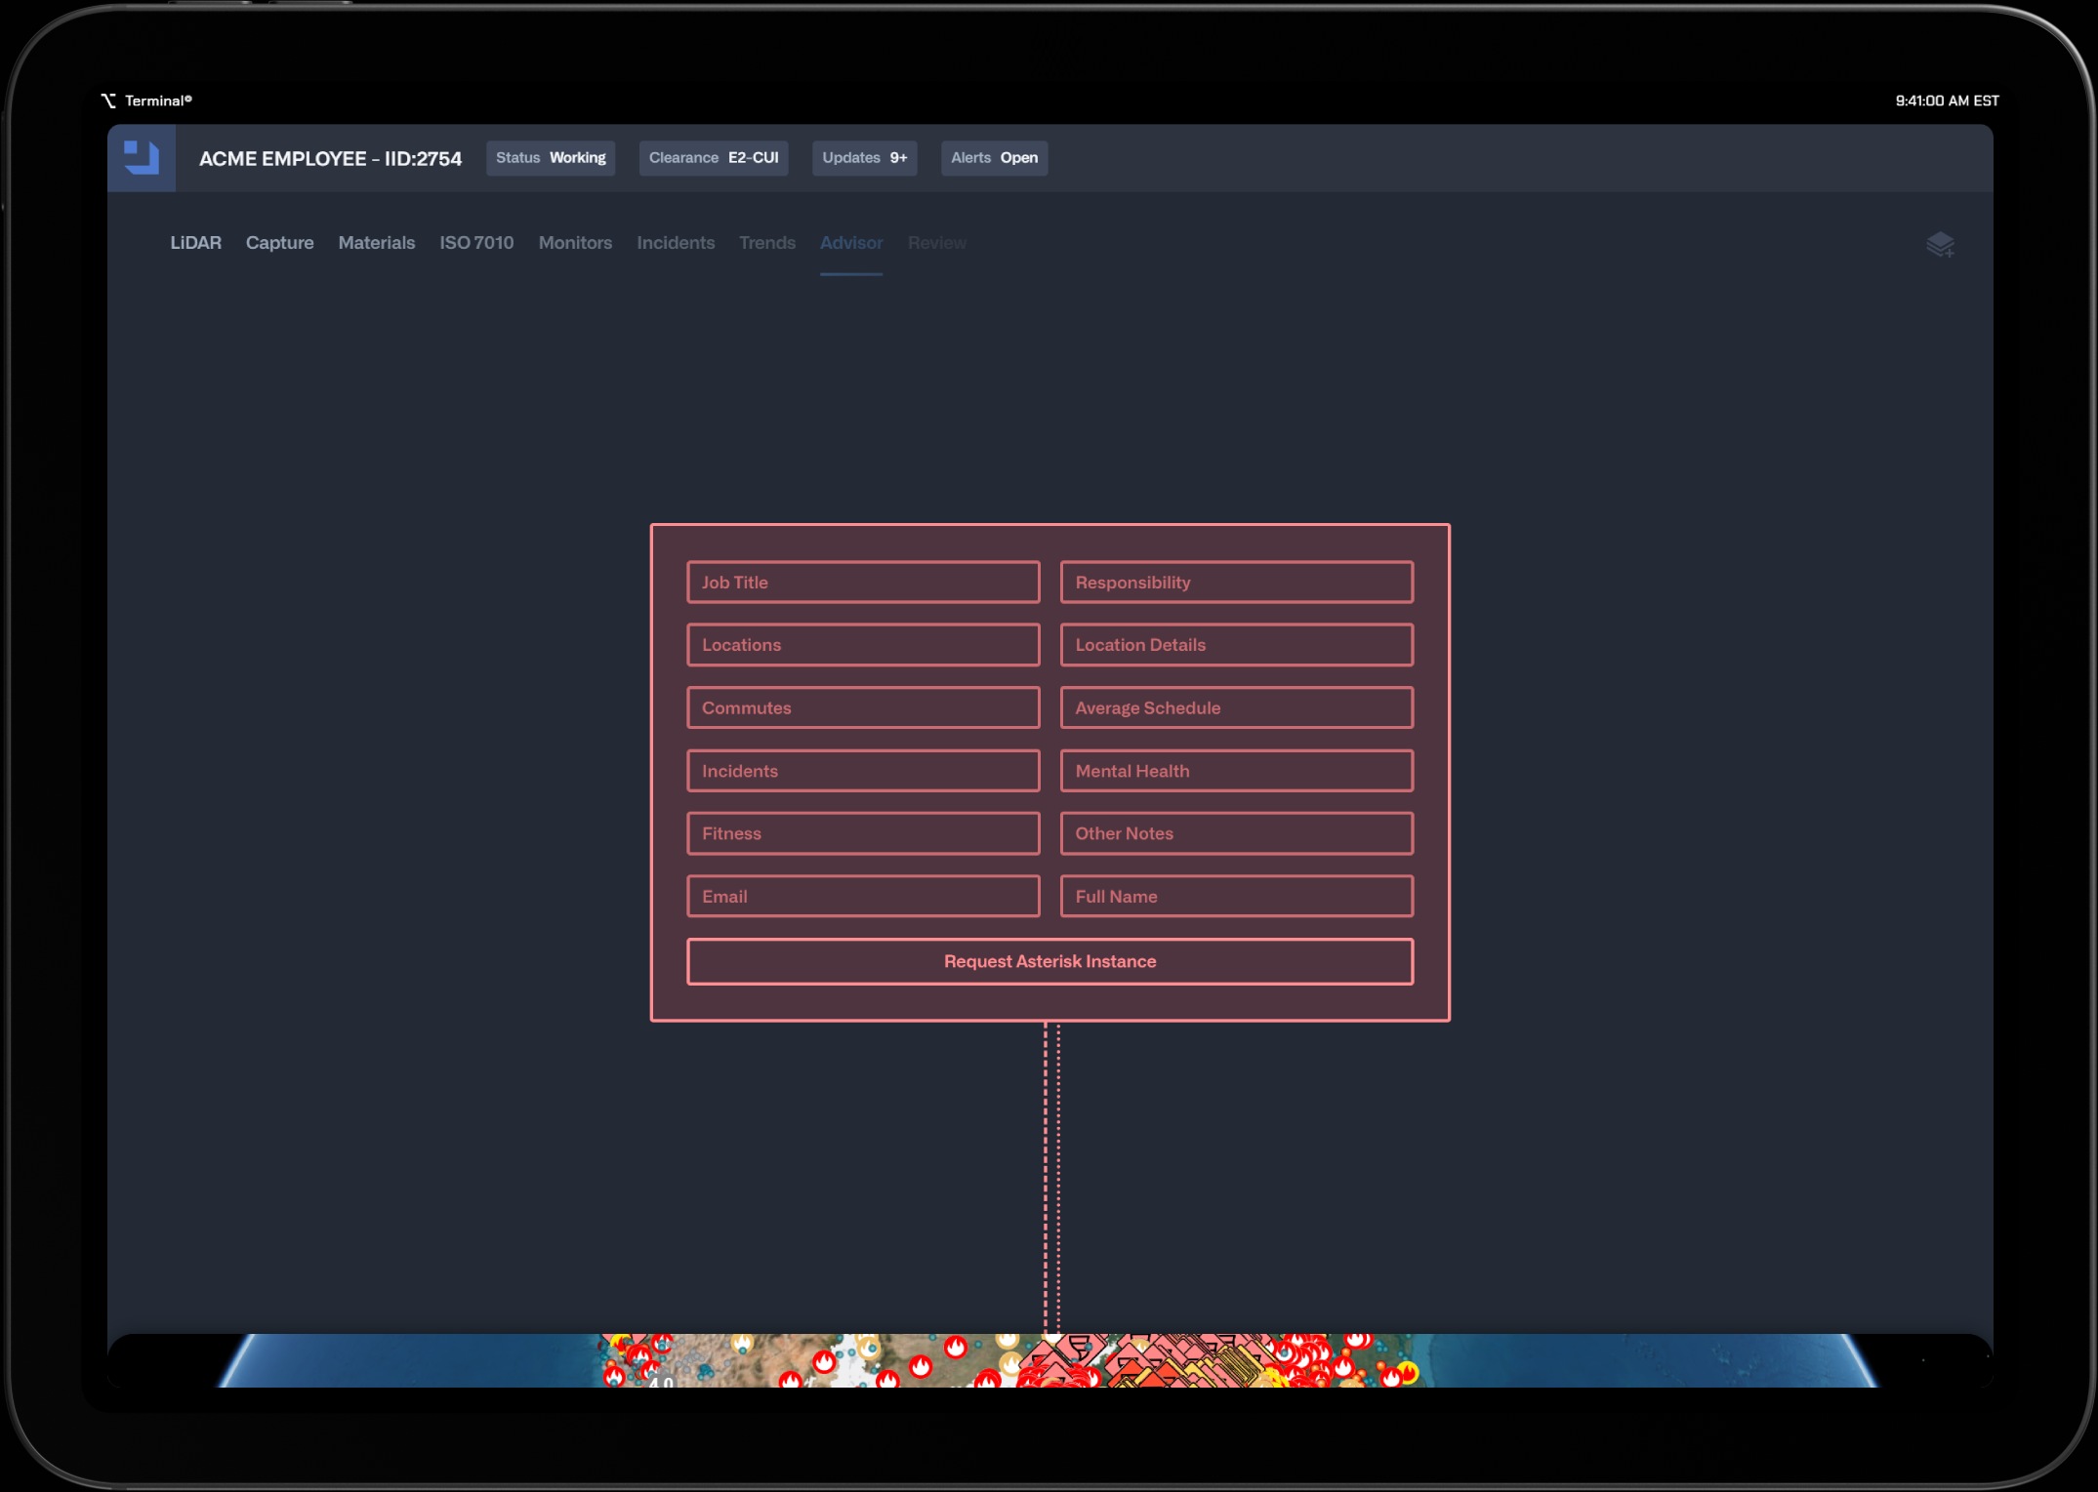Open the Clearance E2-CUI badge
This screenshot has height=1492, width=2098.
coord(714,158)
